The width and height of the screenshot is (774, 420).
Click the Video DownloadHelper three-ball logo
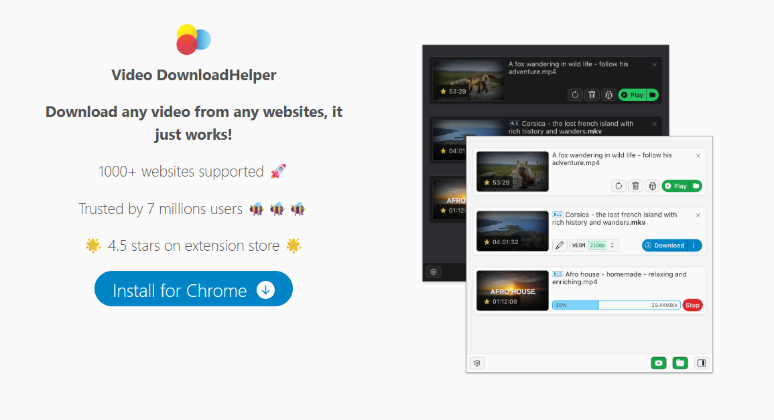coord(194,39)
